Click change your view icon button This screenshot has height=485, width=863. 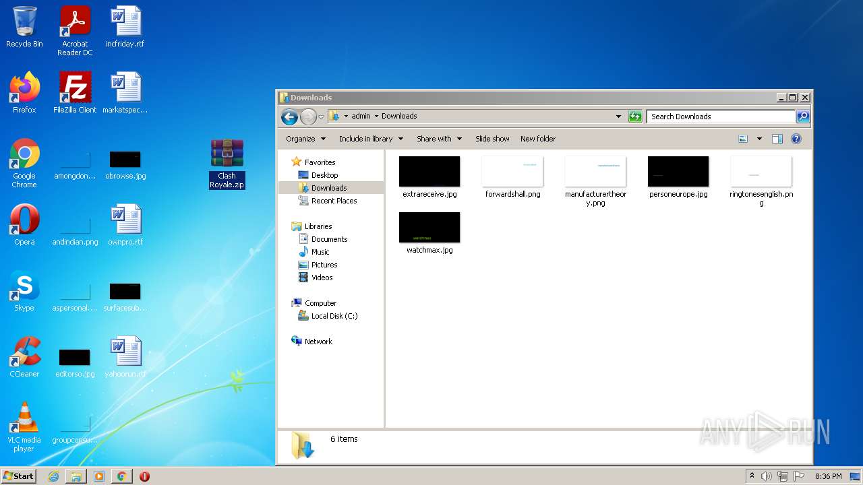[x=743, y=139]
